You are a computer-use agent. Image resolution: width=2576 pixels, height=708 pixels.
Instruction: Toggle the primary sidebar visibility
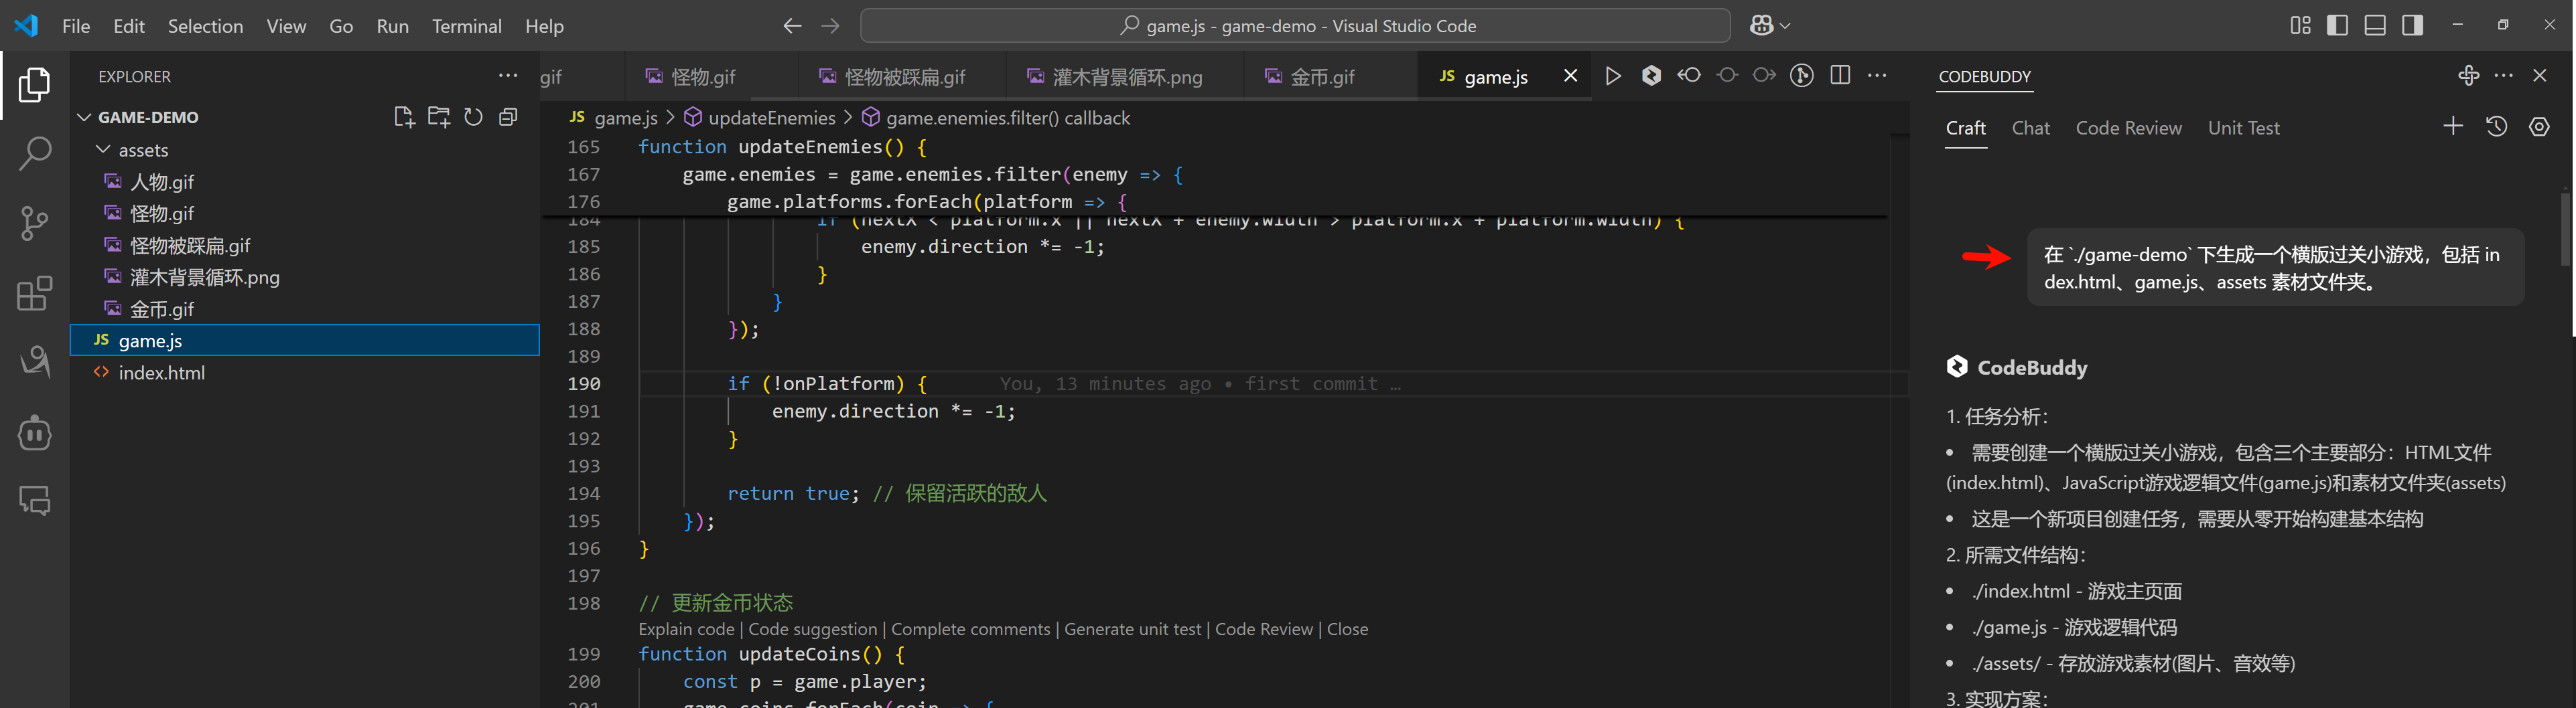[2337, 25]
